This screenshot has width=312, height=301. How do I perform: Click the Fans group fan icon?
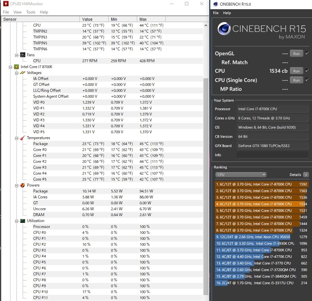tap(23, 55)
